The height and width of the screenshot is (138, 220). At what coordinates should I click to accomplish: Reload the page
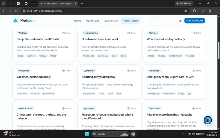16,11
